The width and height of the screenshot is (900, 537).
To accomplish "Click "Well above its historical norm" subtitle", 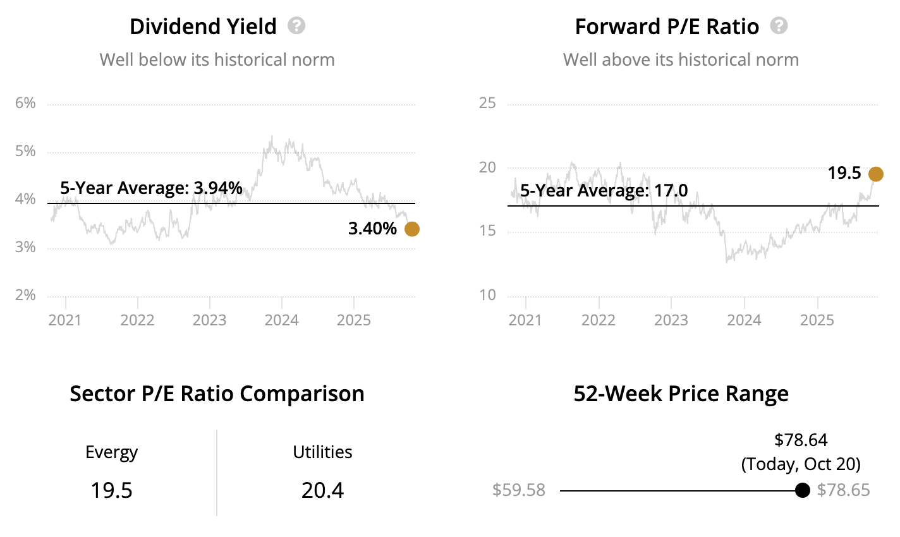I will pyautogui.click(x=681, y=60).
